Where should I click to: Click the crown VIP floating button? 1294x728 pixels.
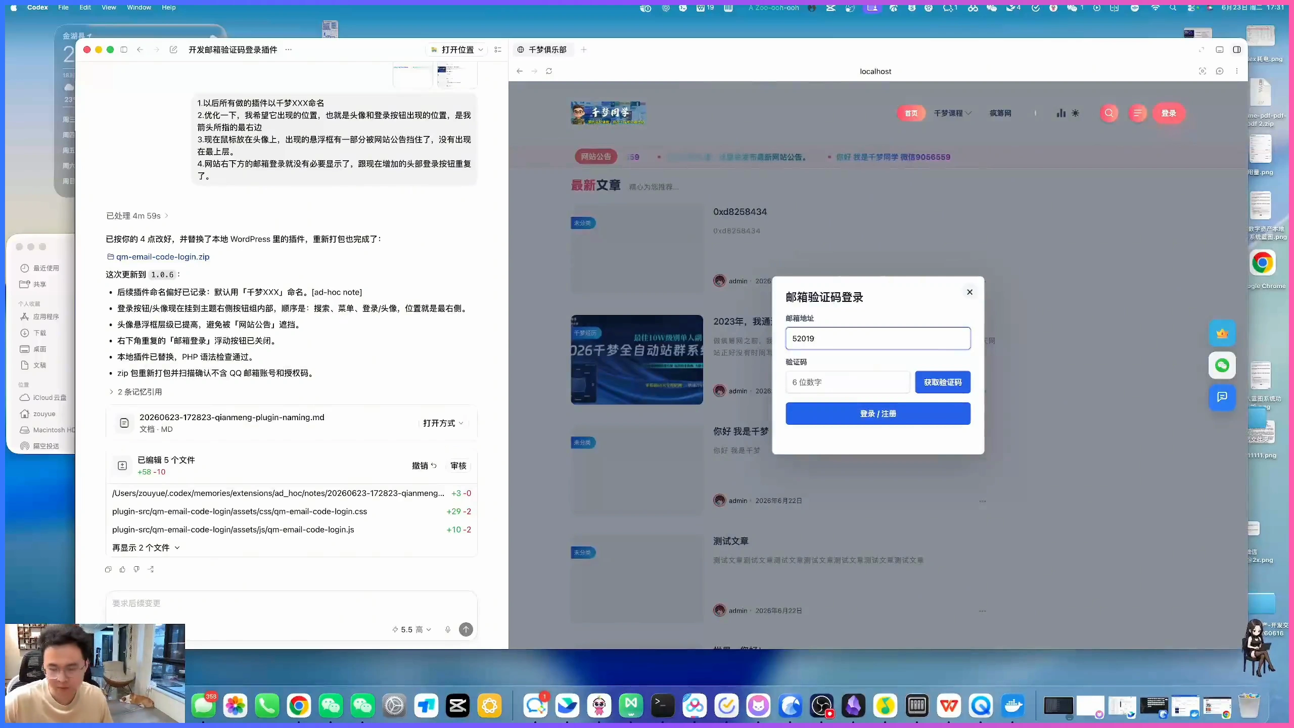point(1222,333)
